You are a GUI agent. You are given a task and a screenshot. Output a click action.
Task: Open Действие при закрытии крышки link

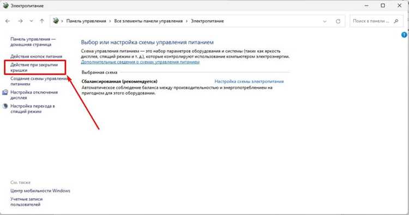pyautogui.click(x=34, y=67)
